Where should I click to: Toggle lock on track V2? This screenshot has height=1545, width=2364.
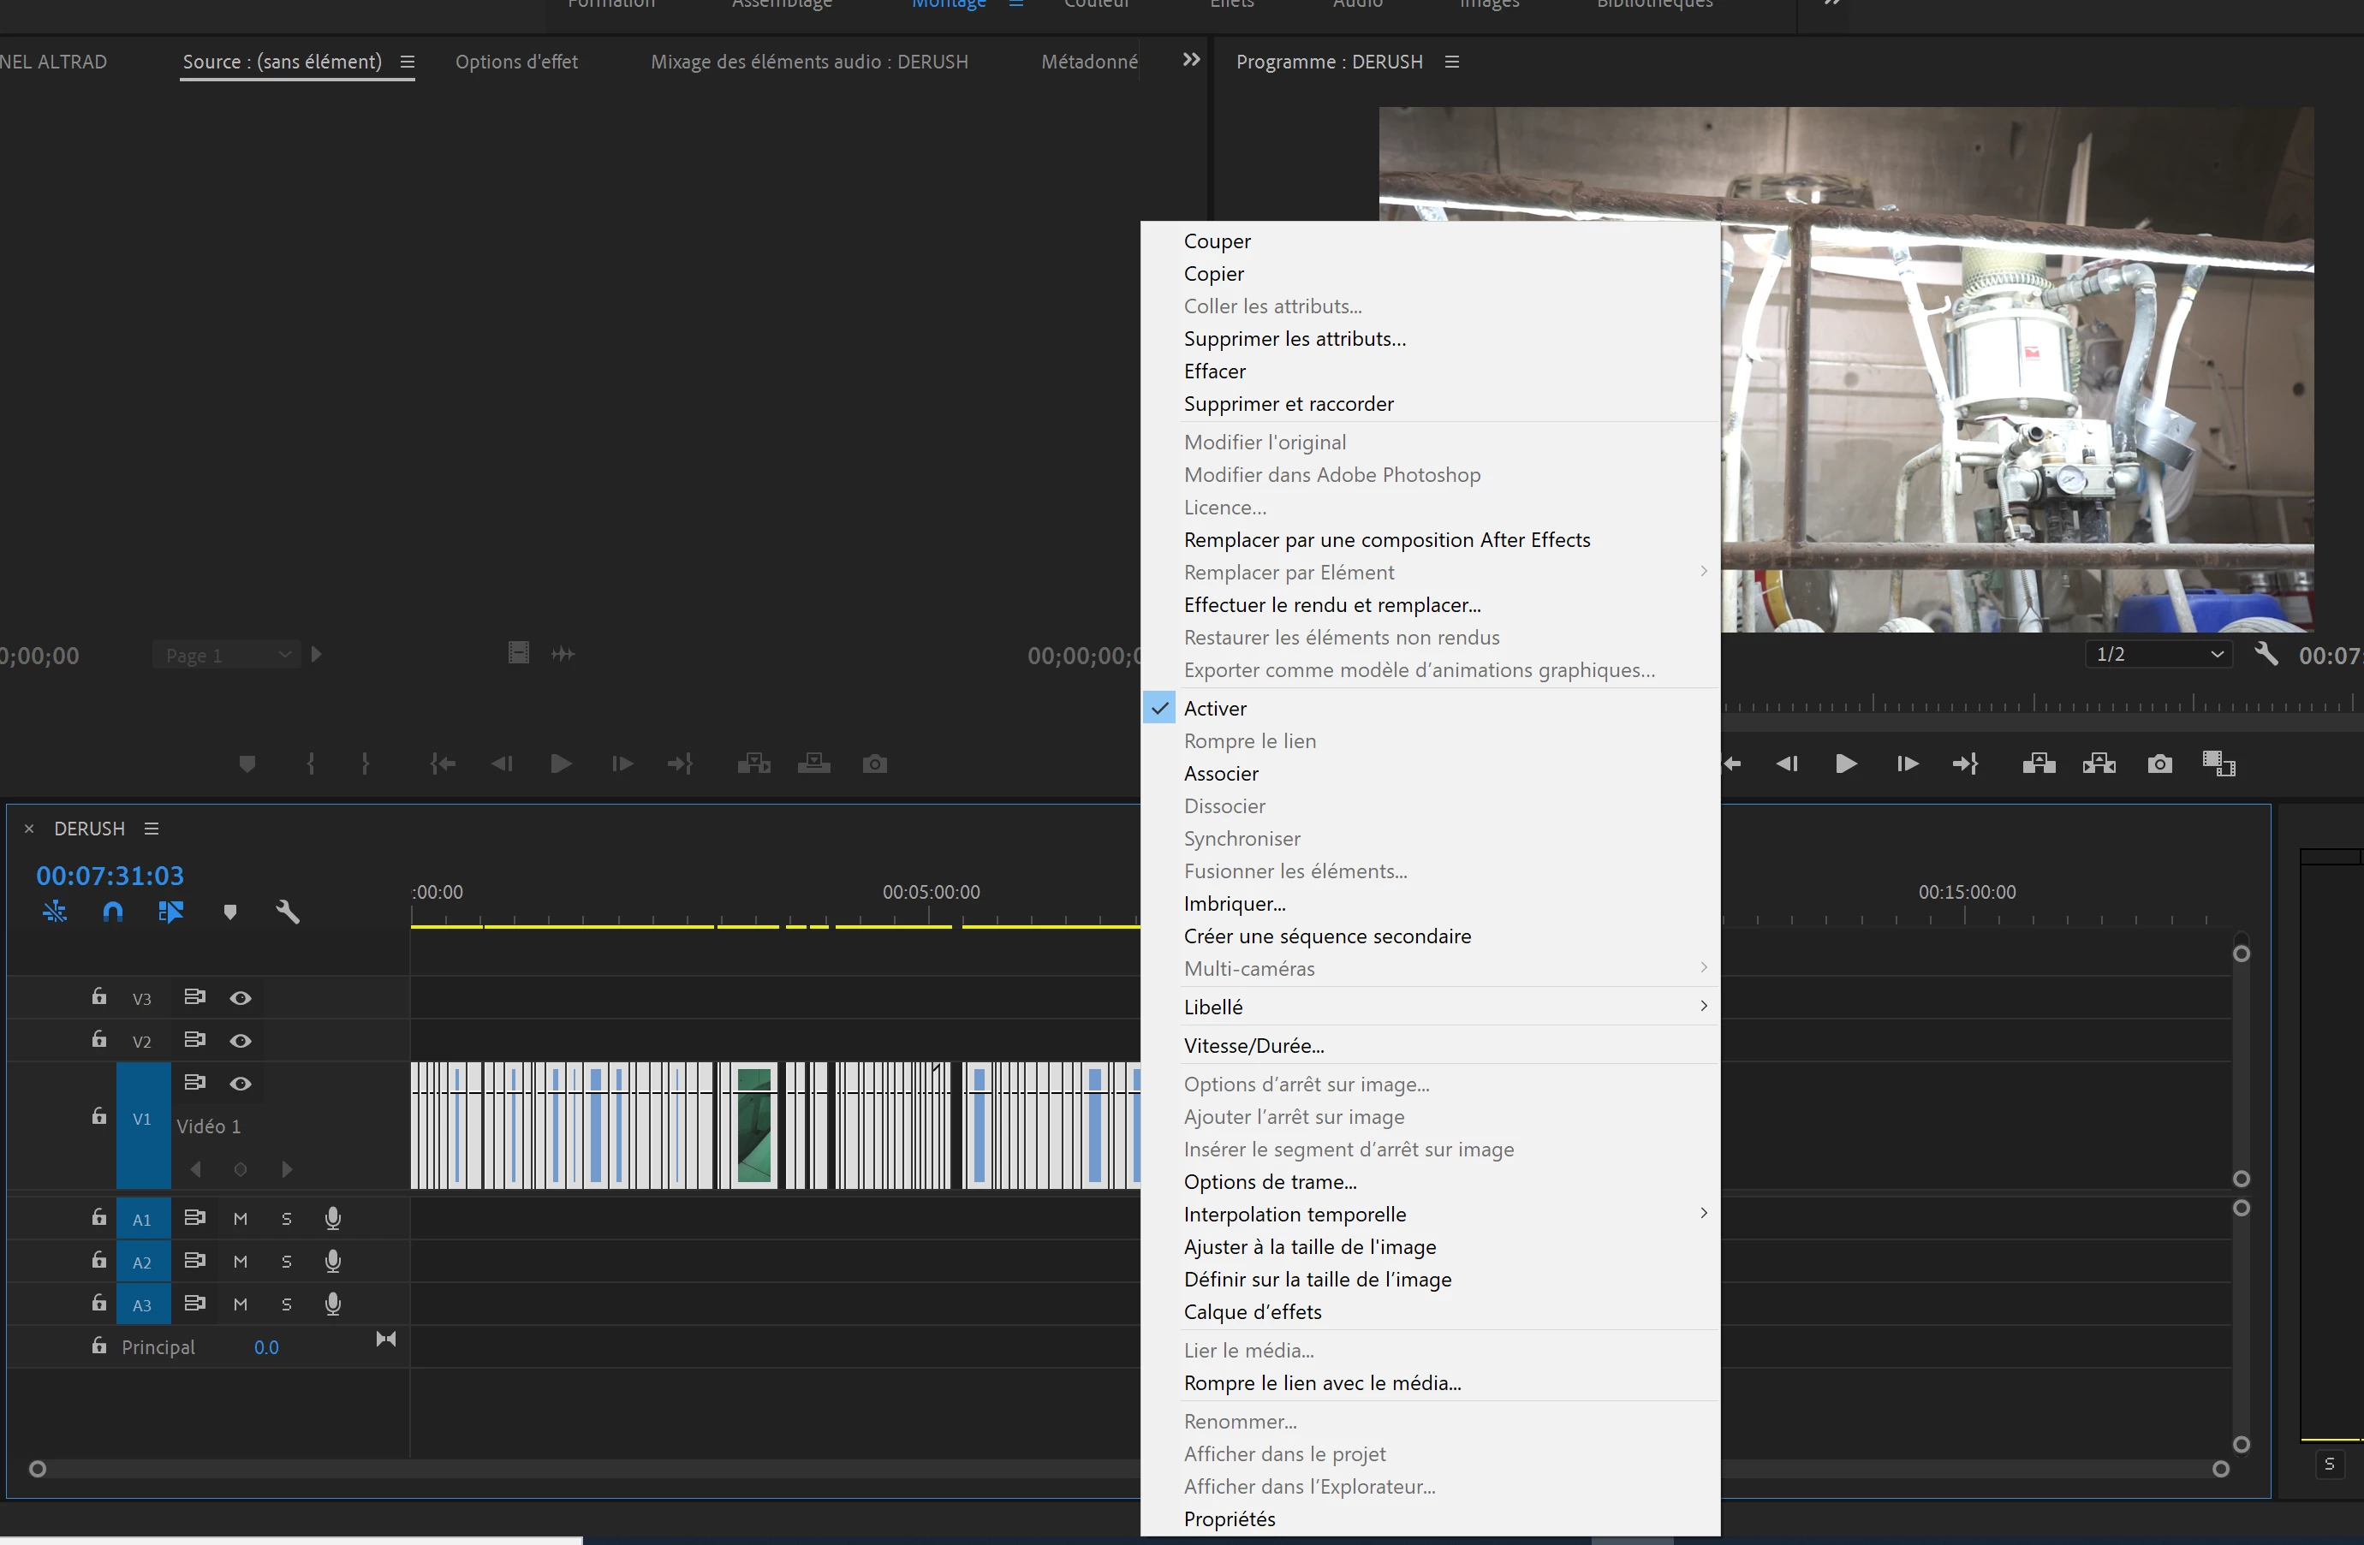pos(98,1040)
